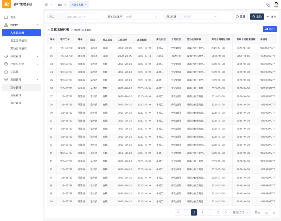Open 劳动合同情况 in the sidebar

point(18,48)
